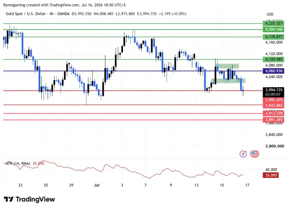
Task: Click the close value C3,994.735
Action: pyautogui.click(x=147, y=14)
